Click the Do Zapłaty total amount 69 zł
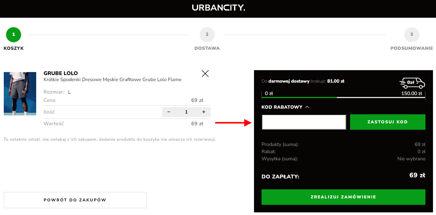The image size is (436, 215). coord(418,175)
